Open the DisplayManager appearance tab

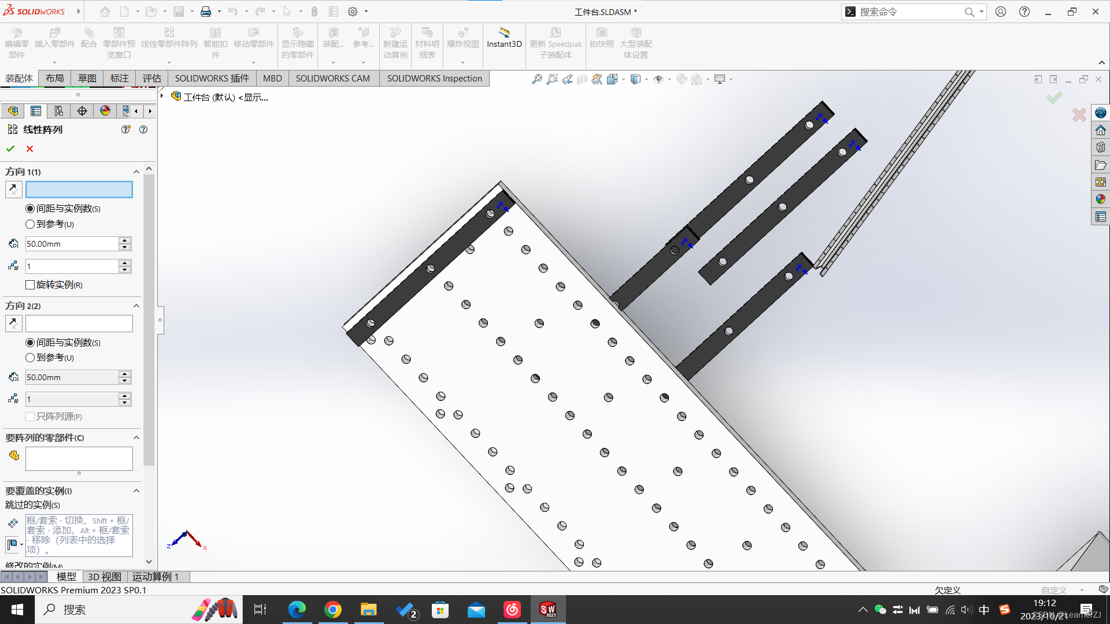[105, 111]
